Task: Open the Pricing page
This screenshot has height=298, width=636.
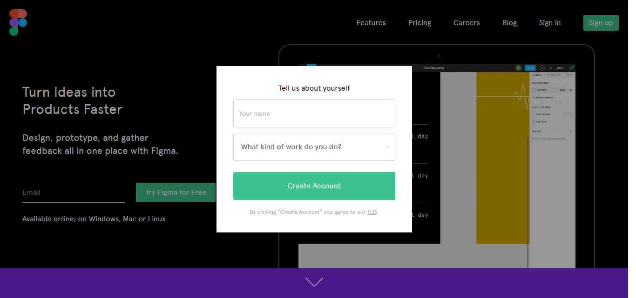Action: click(x=419, y=23)
